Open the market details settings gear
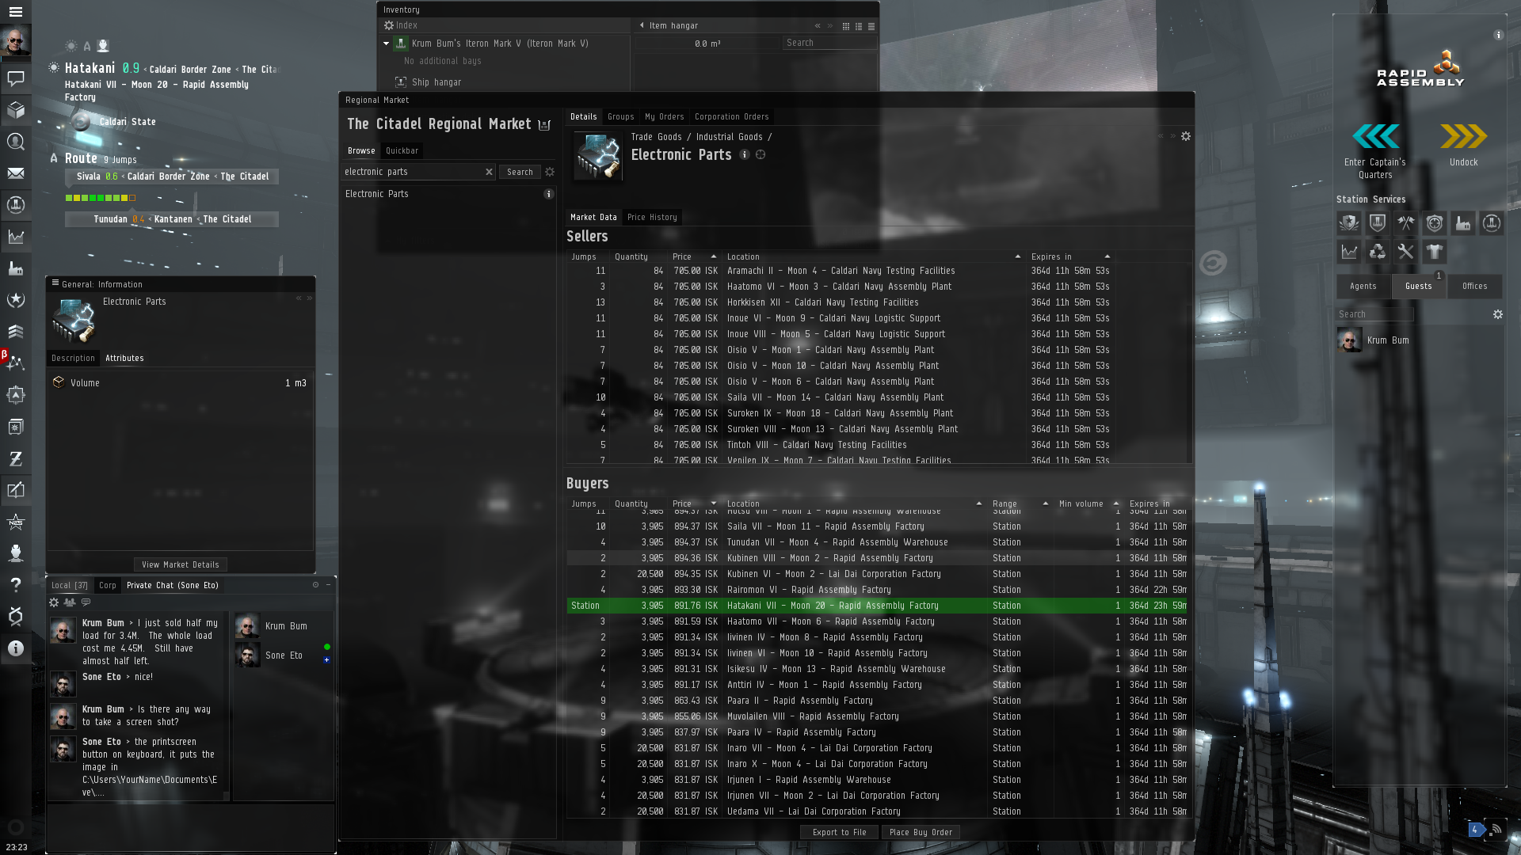The image size is (1521, 855). [1186, 136]
